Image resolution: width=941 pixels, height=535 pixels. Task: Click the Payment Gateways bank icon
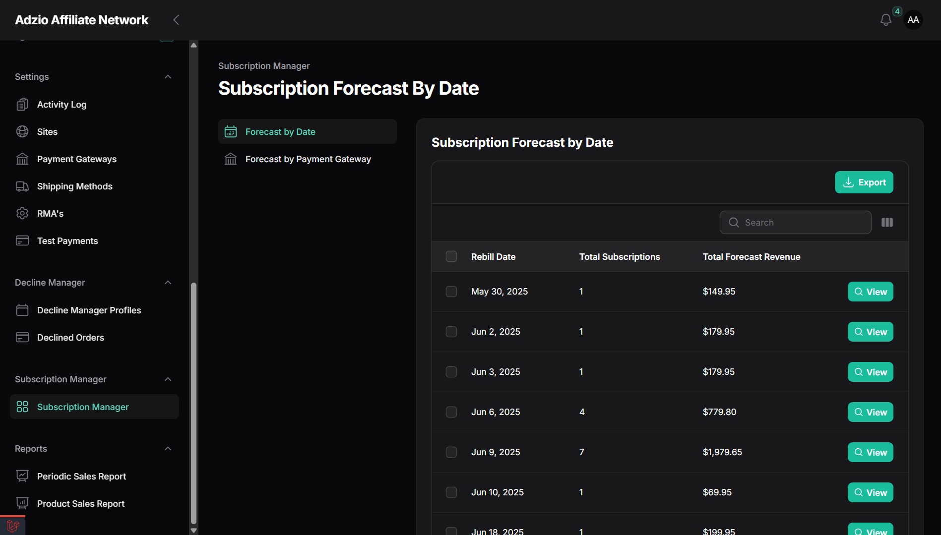[x=22, y=159]
